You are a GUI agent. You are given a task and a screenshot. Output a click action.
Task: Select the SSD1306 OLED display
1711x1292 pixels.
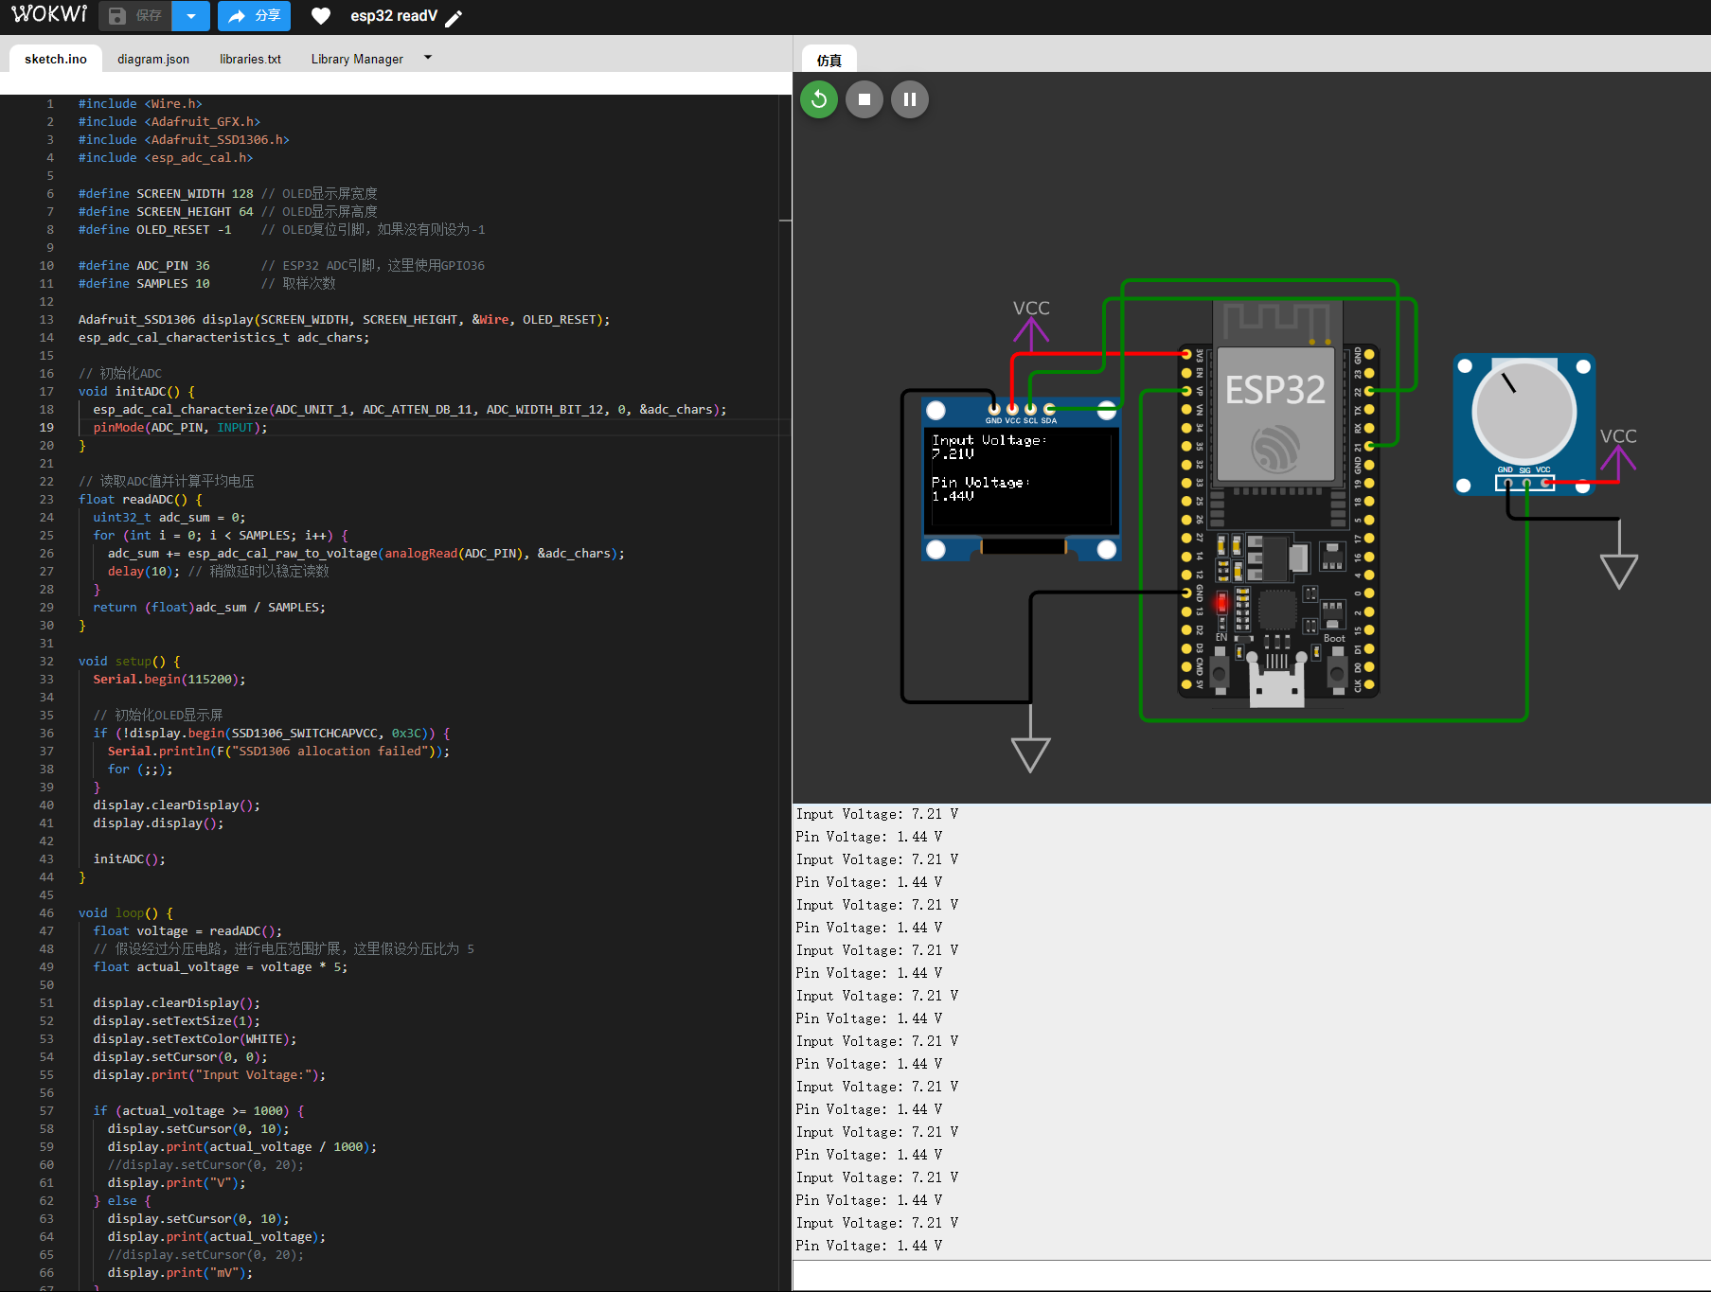point(1021,479)
